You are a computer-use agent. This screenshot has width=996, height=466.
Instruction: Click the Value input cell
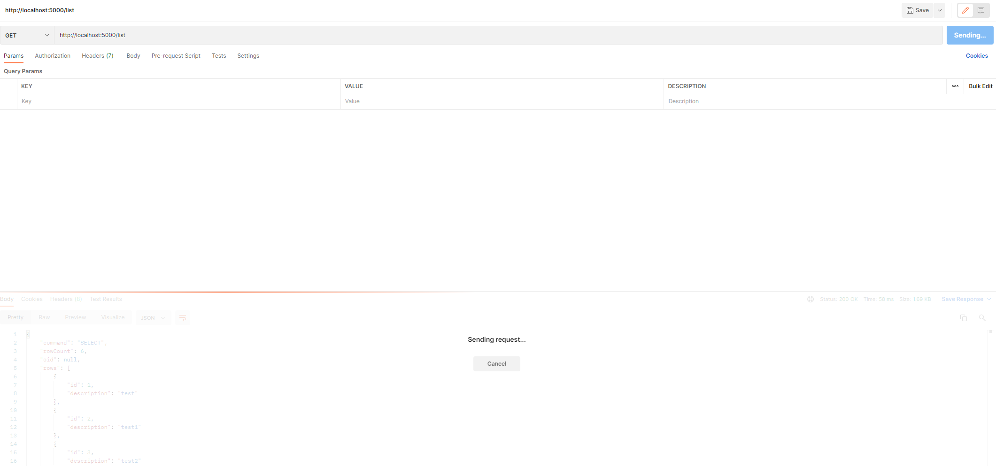click(502, 101)
